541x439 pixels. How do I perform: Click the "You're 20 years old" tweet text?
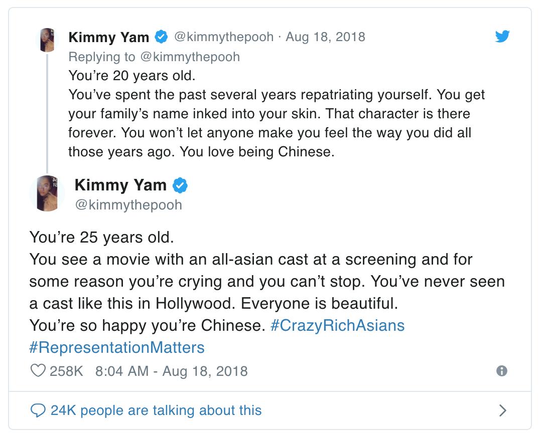(x=131, y=77)
